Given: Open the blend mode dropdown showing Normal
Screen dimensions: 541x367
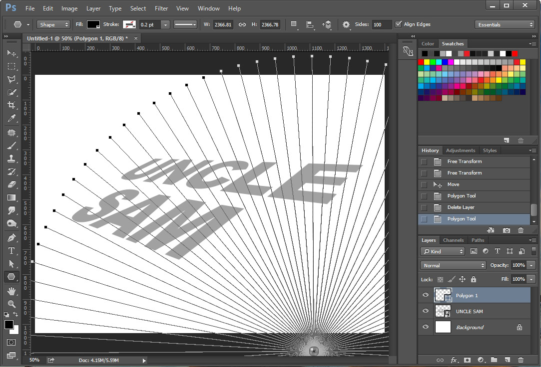Looking at the screenshot, I should 452,265.
